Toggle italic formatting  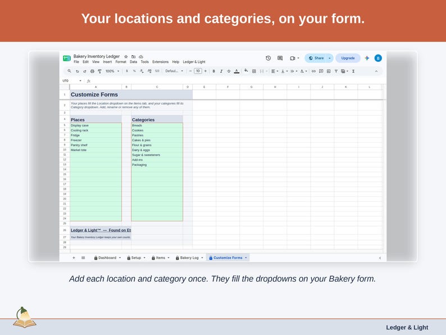221,71
